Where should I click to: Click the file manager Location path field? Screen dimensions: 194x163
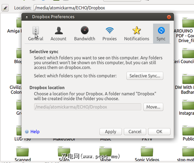(x=114, y=8)
